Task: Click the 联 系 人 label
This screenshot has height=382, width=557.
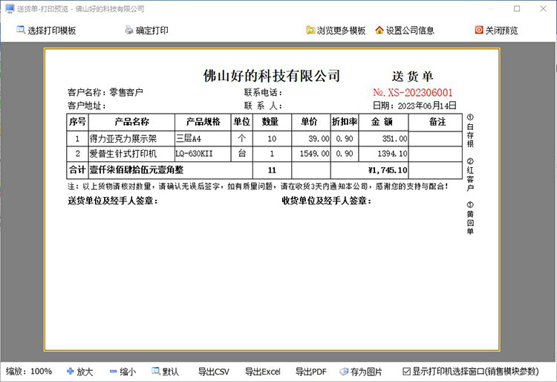Action: 263,106
